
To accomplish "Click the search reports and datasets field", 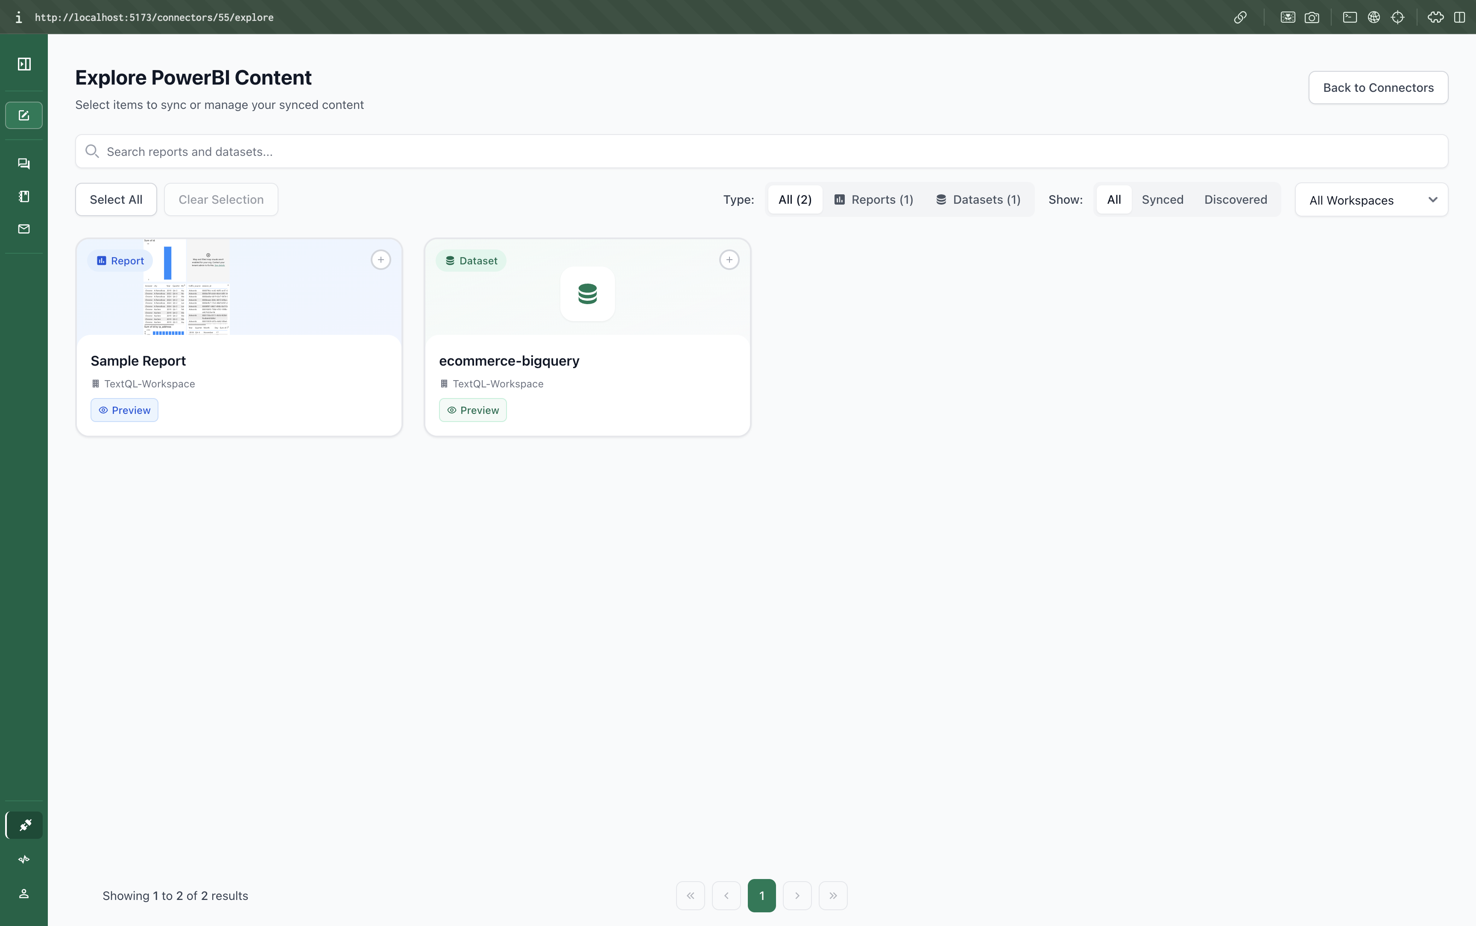I will (x=761, y=151).
